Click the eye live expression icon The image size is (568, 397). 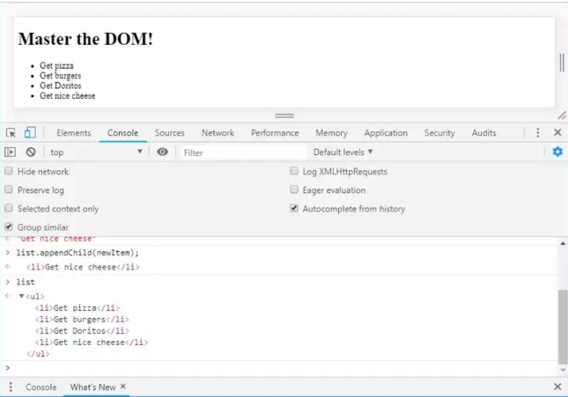(162, 152)
